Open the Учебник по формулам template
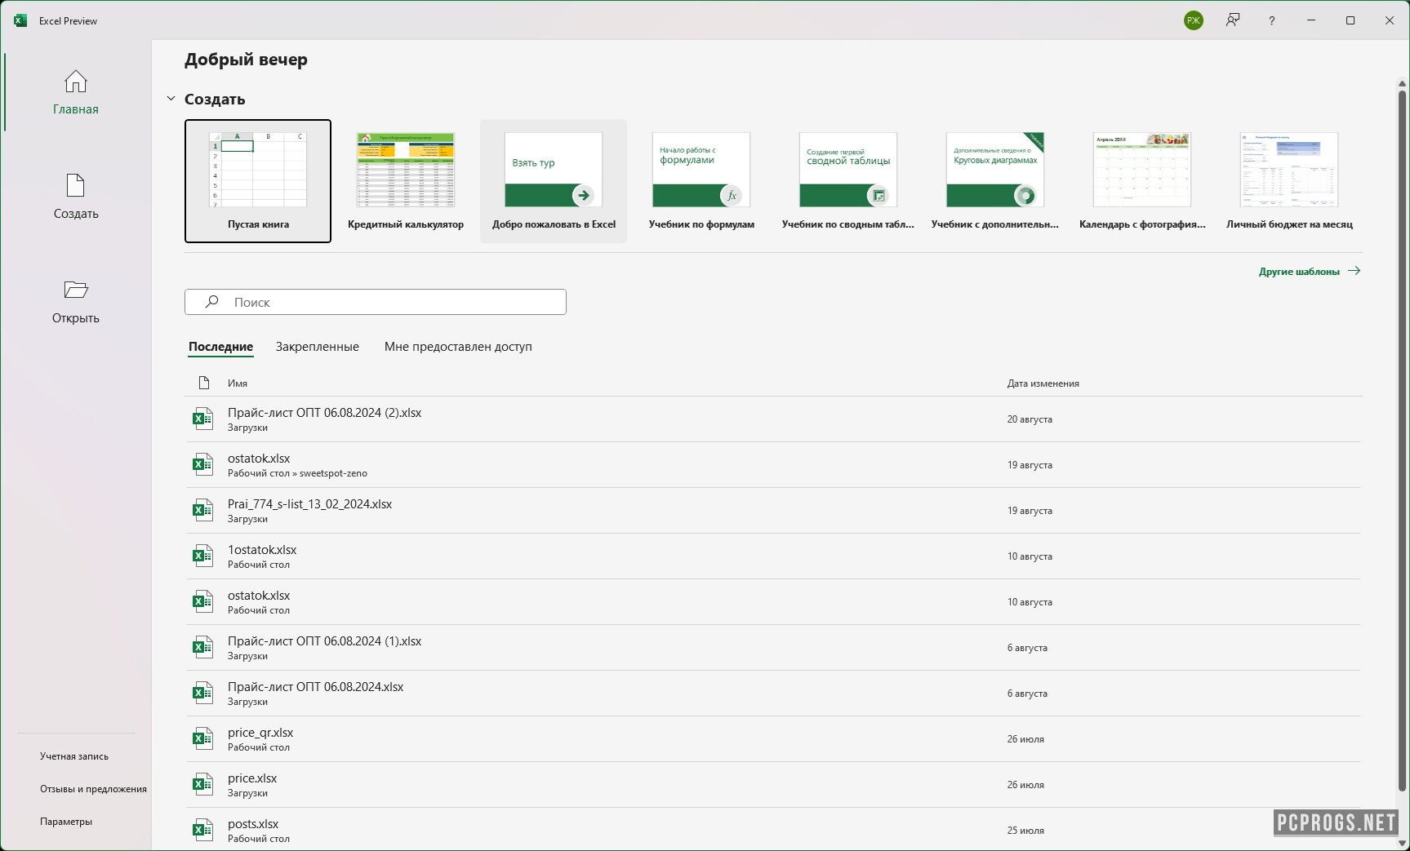The width and height of the screenshot is (1410, 851). coord(701,181)
